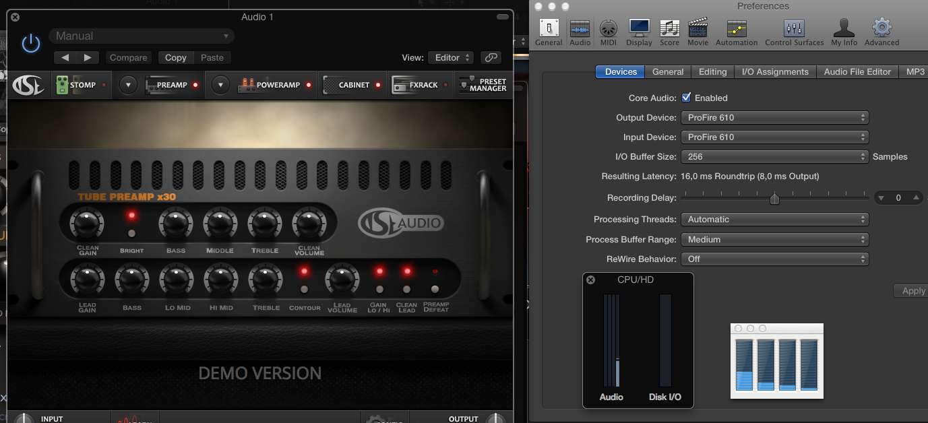Image resolution: width=928 pixels, height=423 pixels.
Task: Select the Stomp pedal section
Action: click(x=78, y=85)
